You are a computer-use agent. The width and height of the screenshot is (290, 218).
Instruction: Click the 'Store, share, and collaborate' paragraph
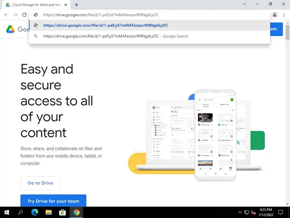pos(61,156)
